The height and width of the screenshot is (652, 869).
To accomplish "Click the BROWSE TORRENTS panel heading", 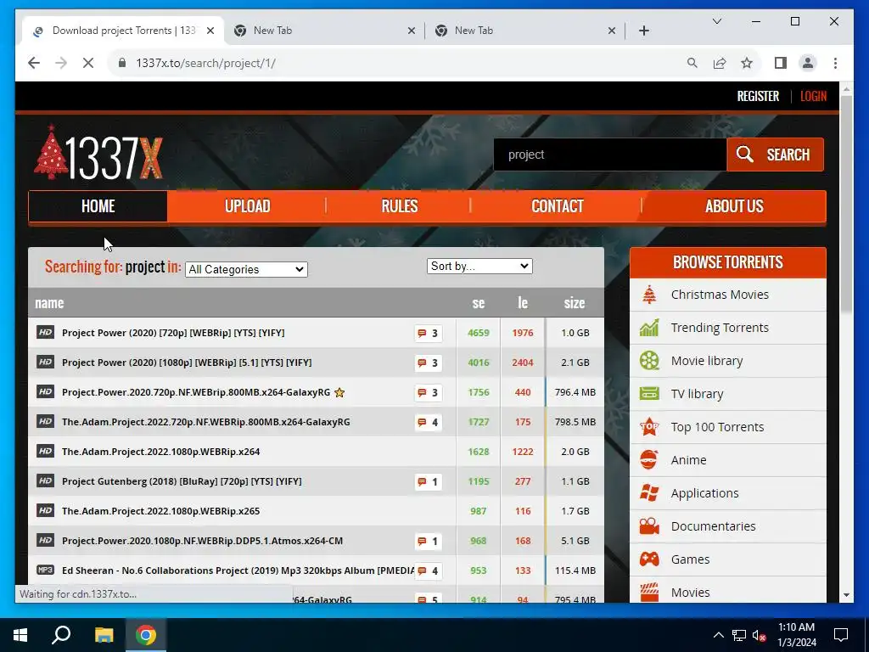I will coord(727,262).
